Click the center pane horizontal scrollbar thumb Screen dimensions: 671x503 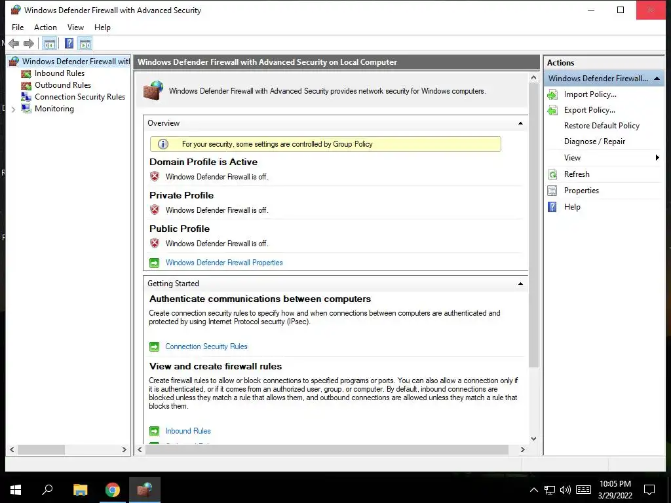tap(326, 449)
